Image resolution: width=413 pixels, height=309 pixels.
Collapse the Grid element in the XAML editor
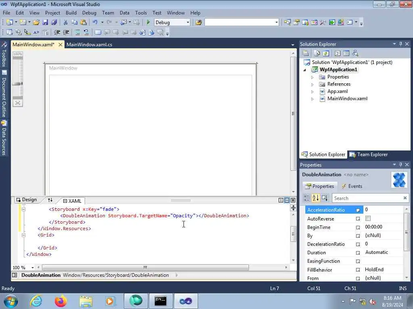(x=23, y=235)
